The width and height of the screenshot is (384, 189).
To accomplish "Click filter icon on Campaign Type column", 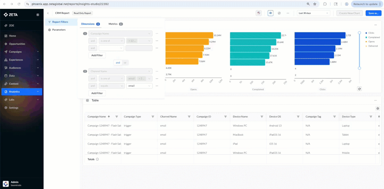I will pyautogui.click(x=153, y=117).
